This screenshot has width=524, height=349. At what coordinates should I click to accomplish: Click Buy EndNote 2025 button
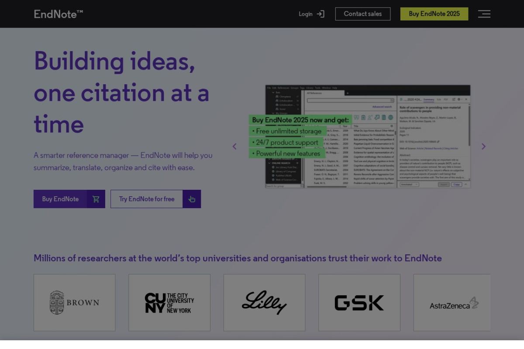pos(434,14)
